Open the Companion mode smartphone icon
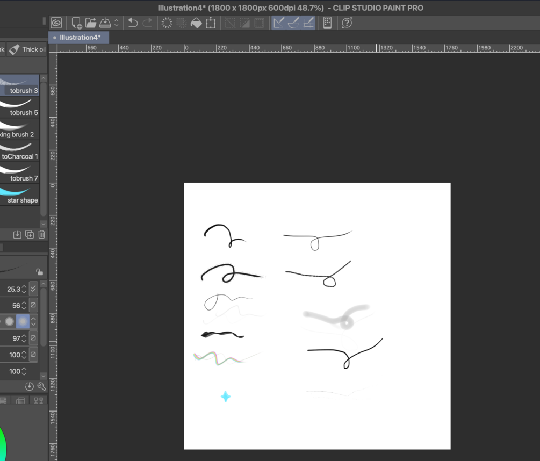 328,23
